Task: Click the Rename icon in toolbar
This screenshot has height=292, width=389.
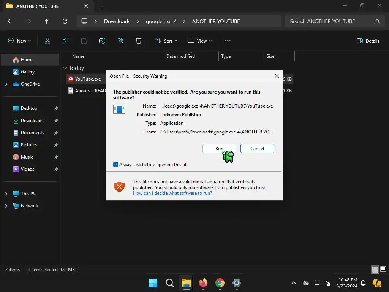Action: tap(102, 41)
